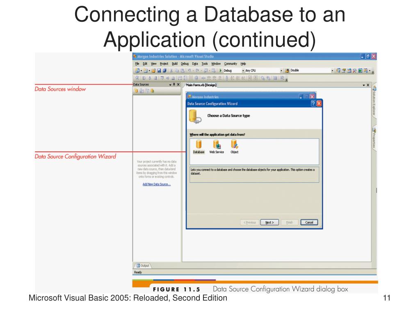This screenshot has height=315, width=420.
Task: Open the Edit menu
Action: tap(145, 64)
